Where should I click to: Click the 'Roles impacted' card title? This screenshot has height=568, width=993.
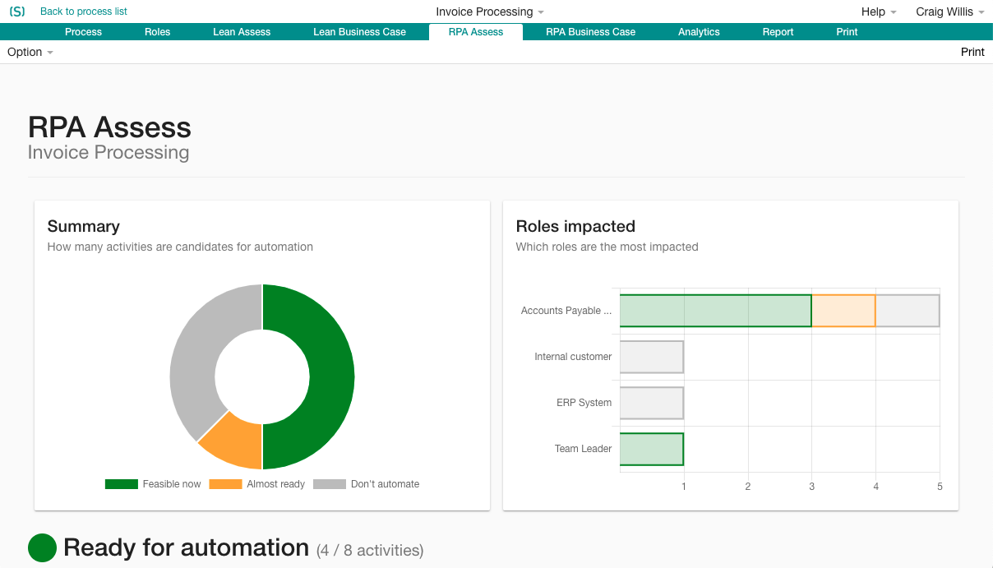575,226
